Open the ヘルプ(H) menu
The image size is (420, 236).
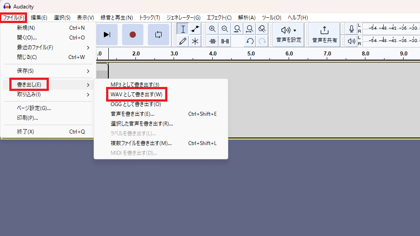click(297, 18)
